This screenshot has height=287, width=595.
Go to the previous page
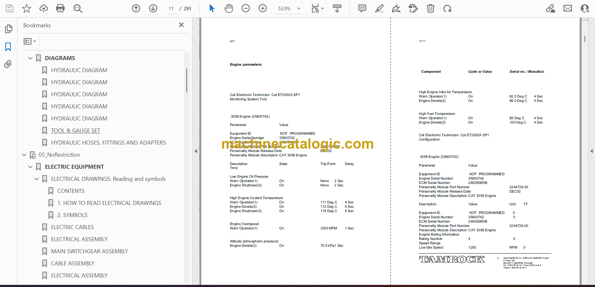tap(136, 8)
